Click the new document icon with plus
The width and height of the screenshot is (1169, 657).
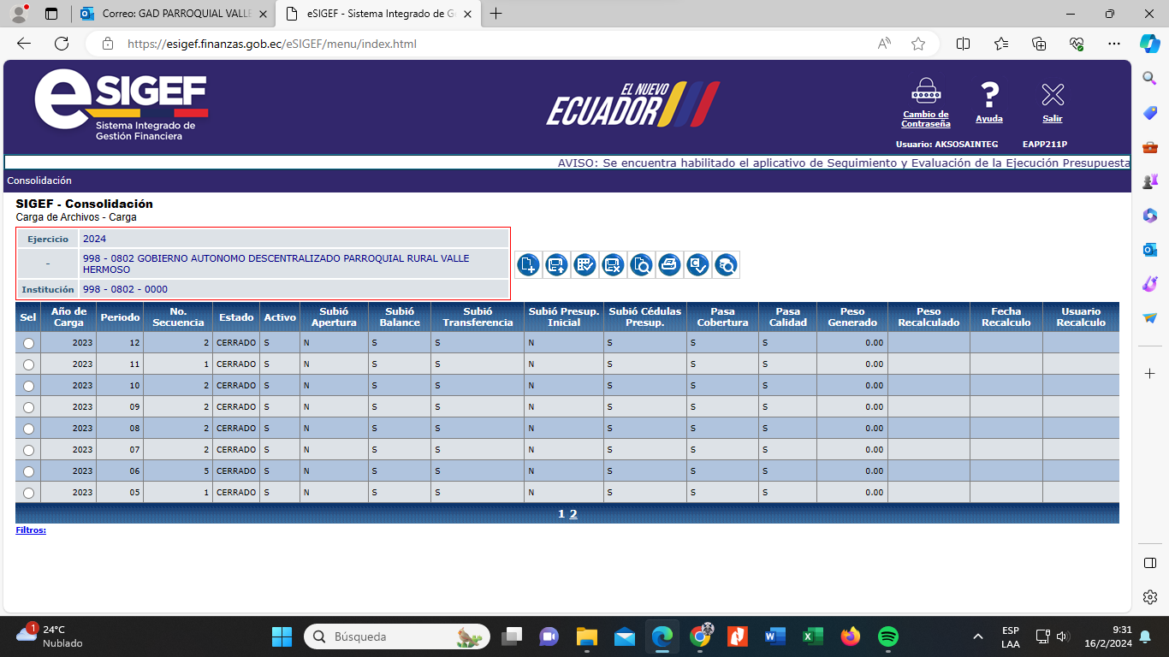(528, 265)
